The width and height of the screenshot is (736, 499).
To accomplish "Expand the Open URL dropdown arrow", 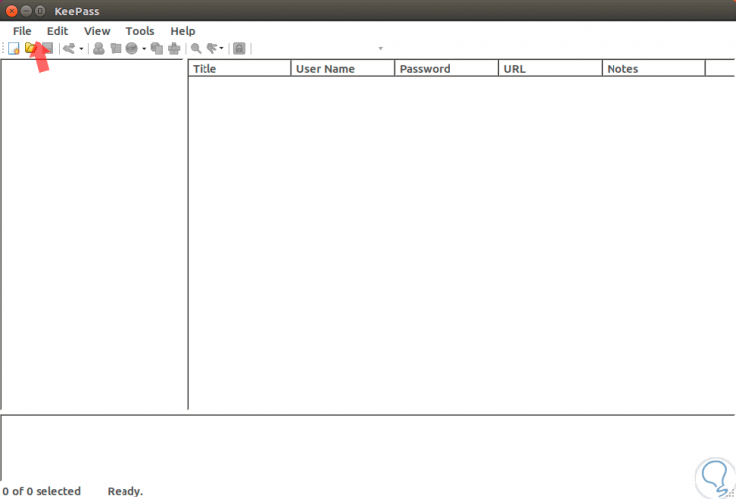I will [x=144, y=49].
